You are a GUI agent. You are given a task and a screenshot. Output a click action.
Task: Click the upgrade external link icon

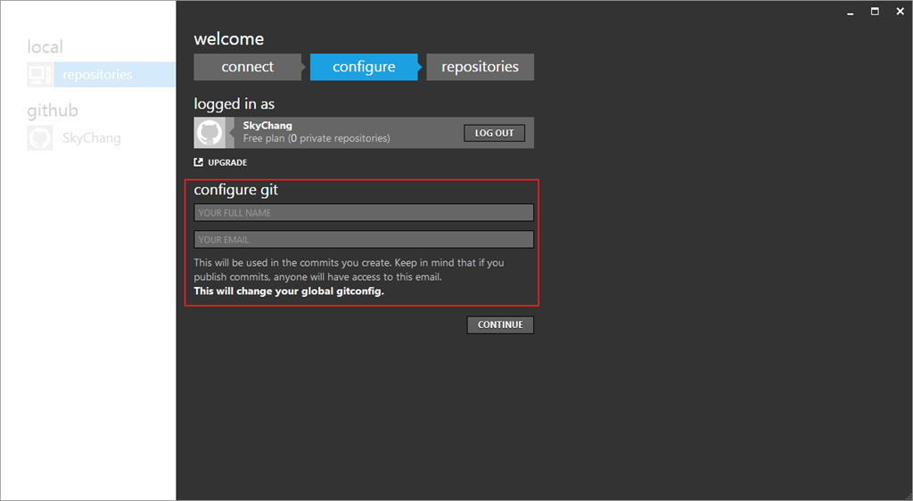coord(199,162)
